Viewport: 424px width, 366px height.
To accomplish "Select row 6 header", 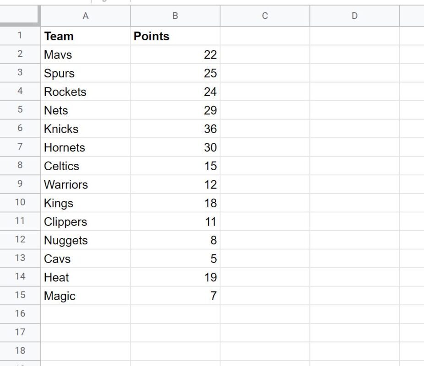I will point(20,129).
